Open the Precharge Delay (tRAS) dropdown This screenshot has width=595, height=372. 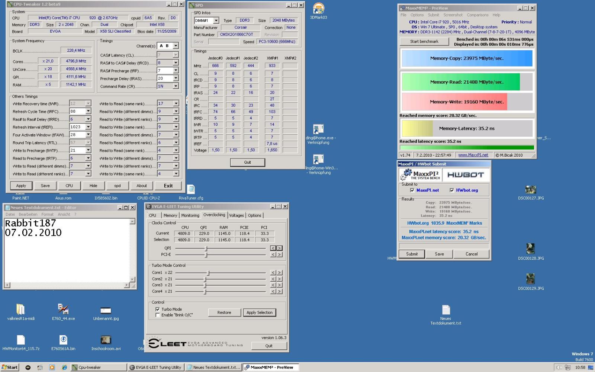(x=176, y=78)
